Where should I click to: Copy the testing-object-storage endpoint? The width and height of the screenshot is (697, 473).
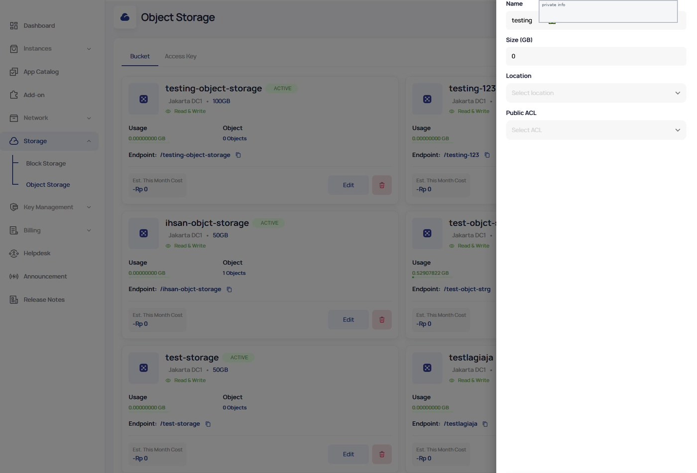[238, 155]
